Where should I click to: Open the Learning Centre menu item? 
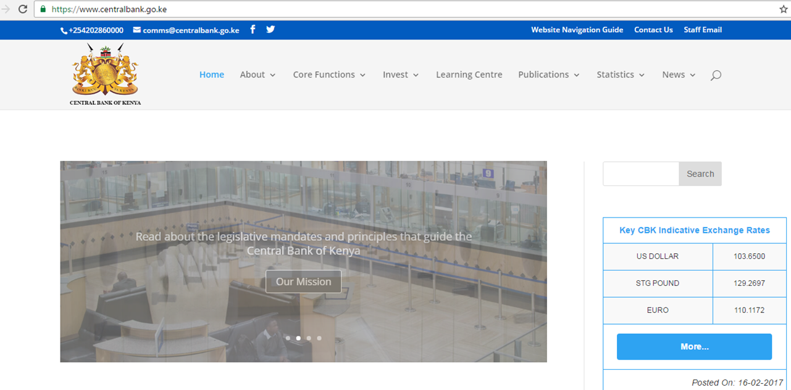469,75
